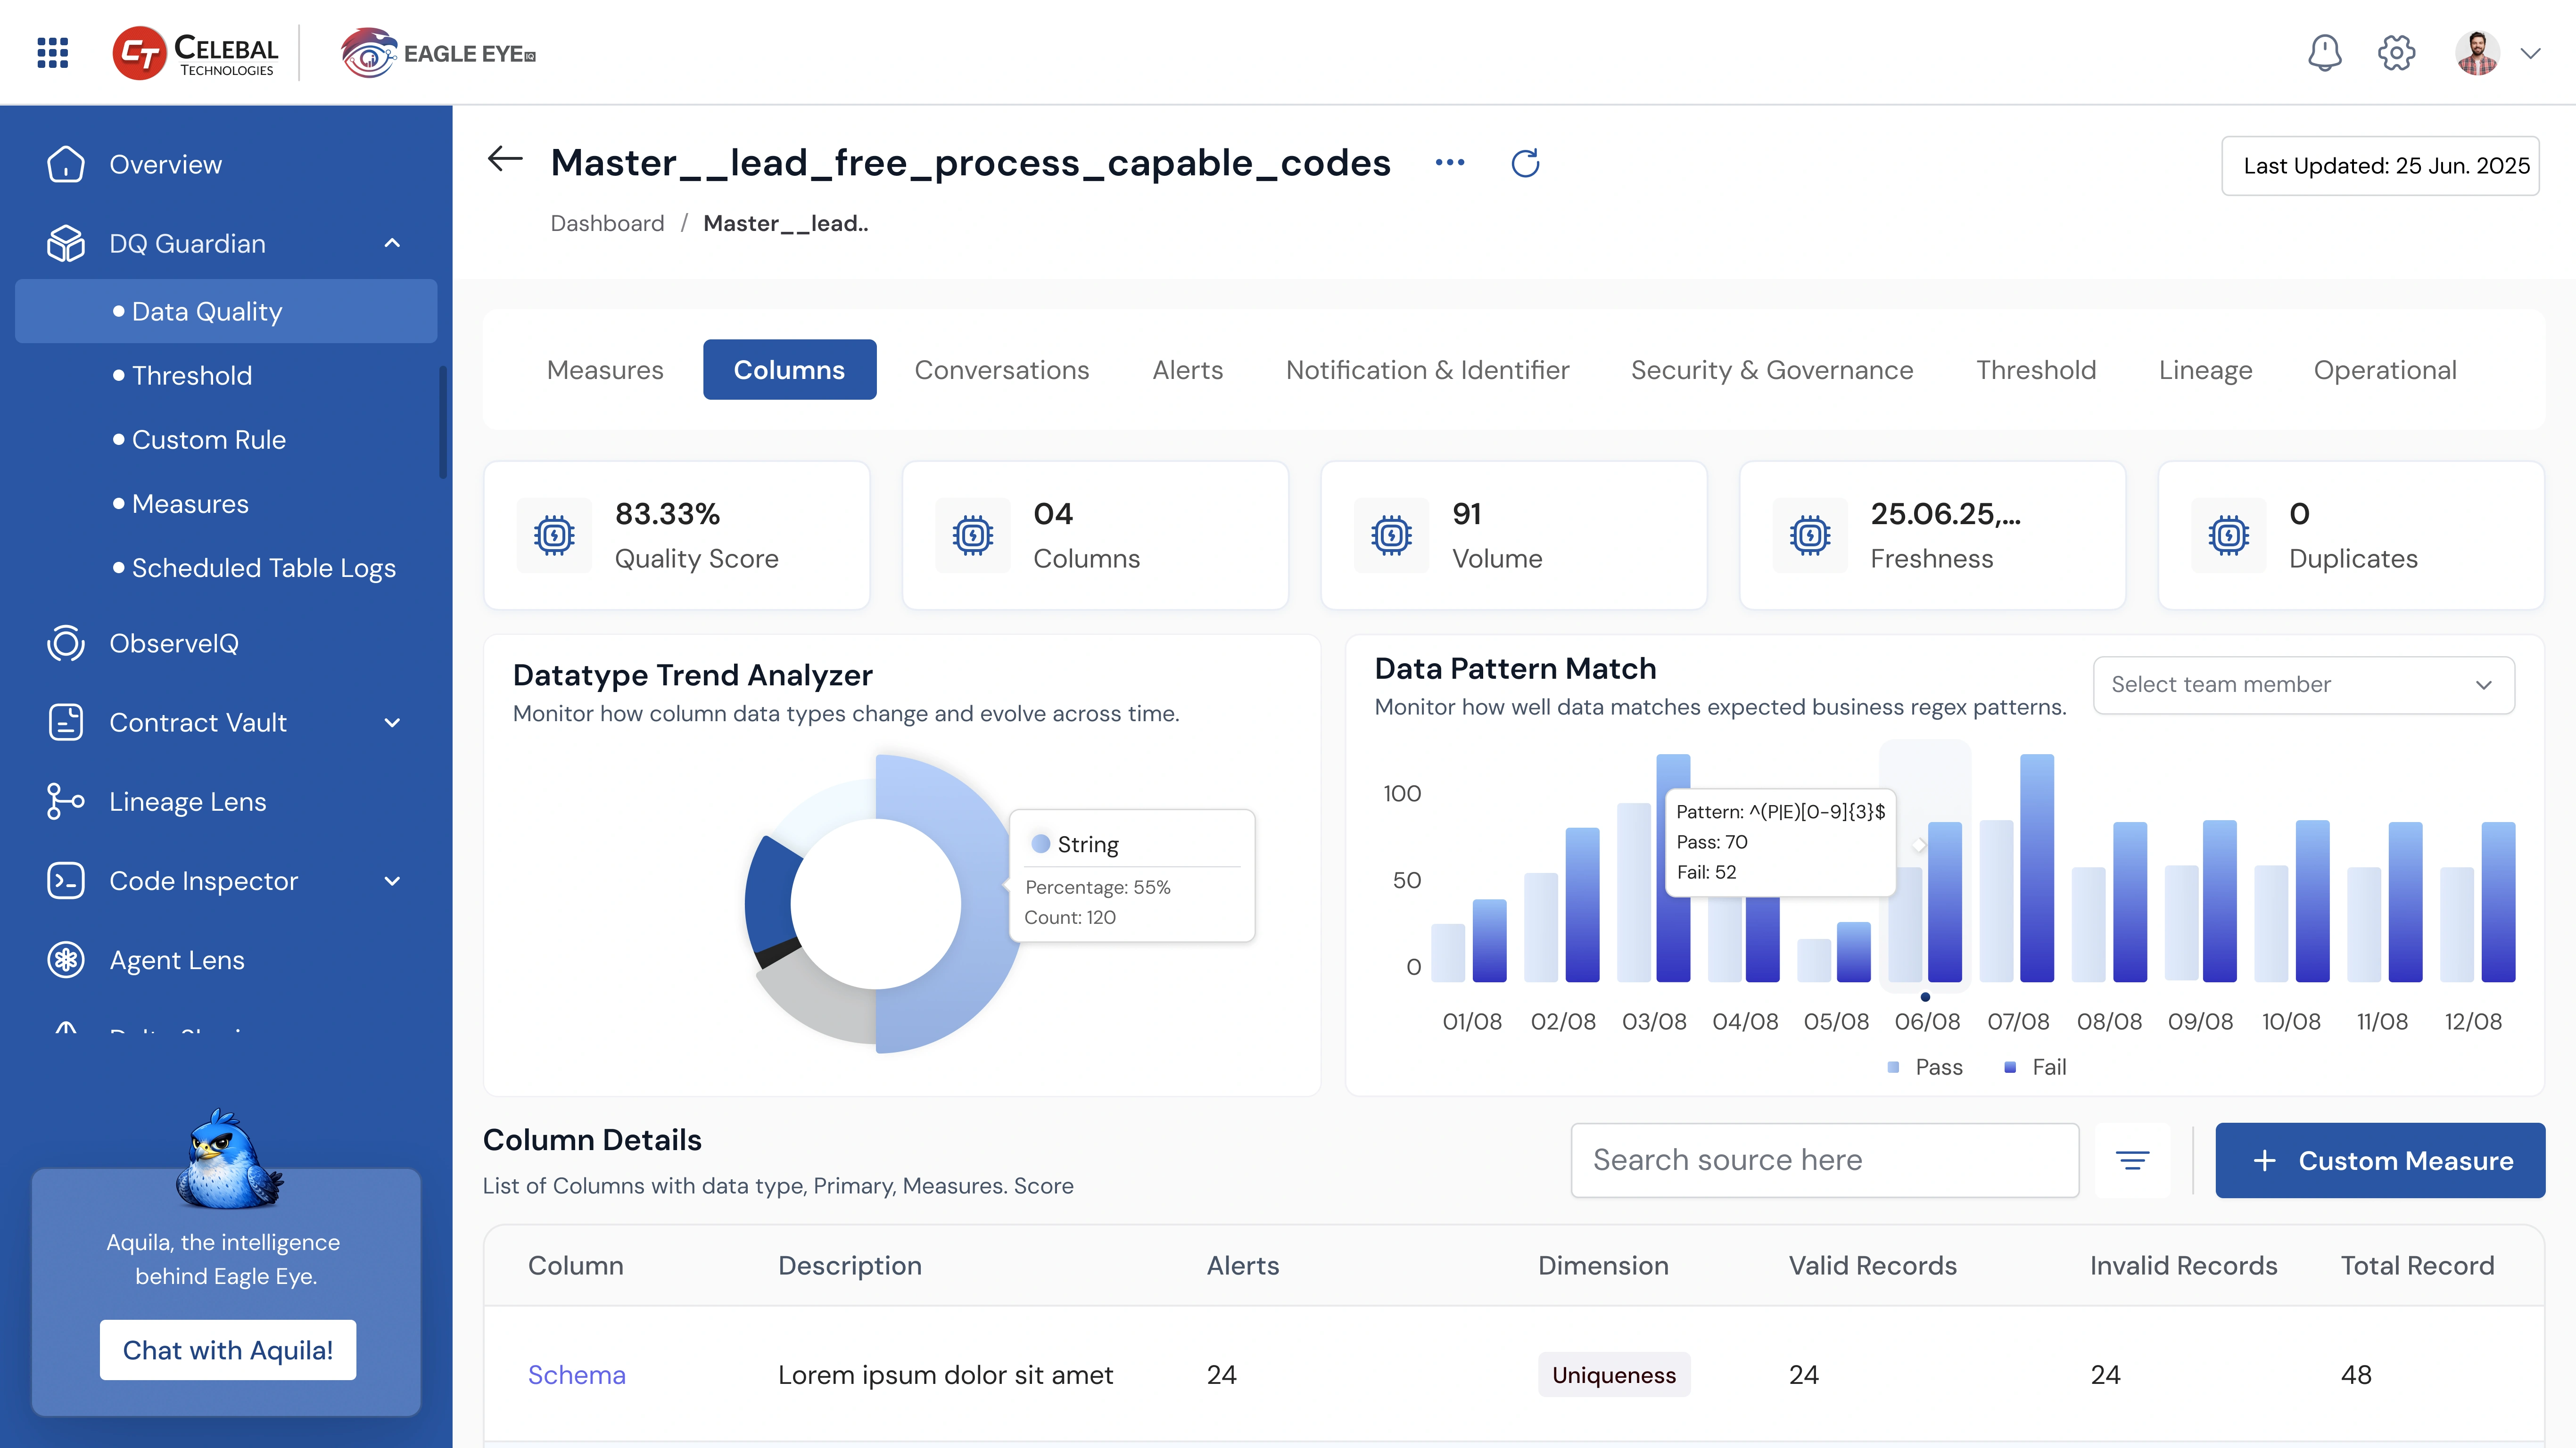The image size is (2576, 1448).
Task: Click the Search source here field
Action: pos(1825,1159)
